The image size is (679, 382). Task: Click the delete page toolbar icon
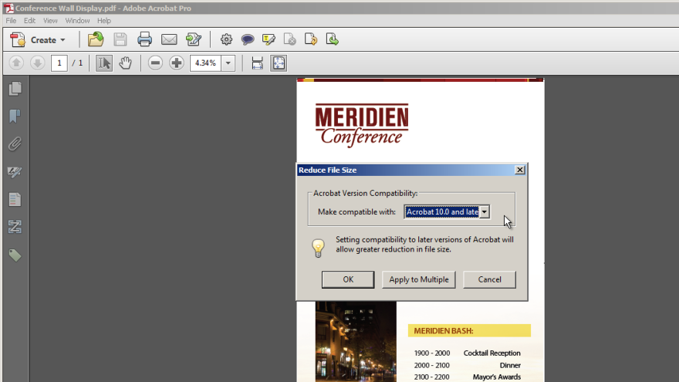click(289, 39)
